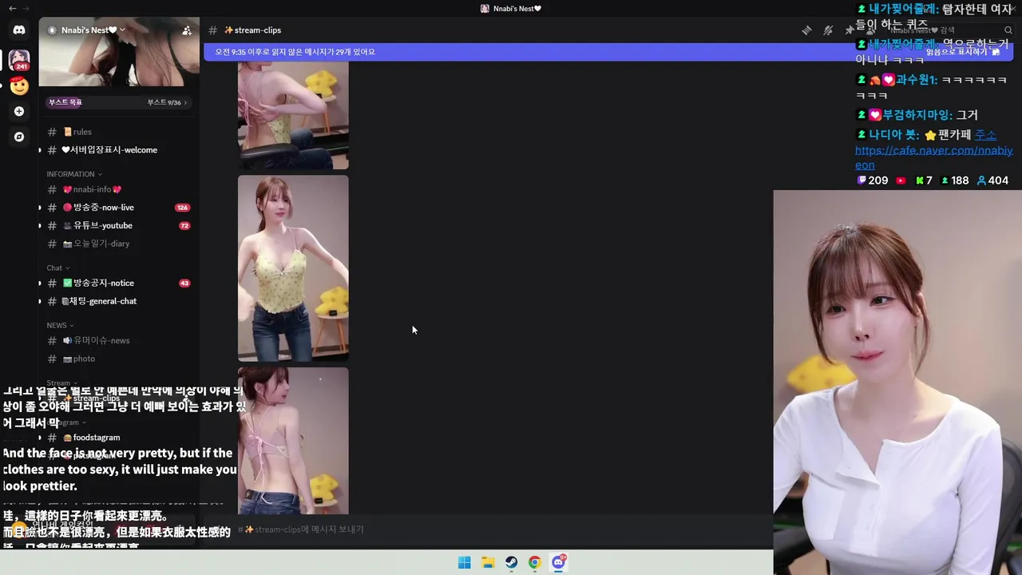Open Steam from the taskbar
1022x575 pixels.
coord(511,562)
